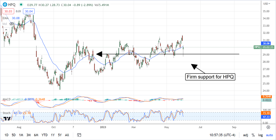The image size is (276, 140).
Task: Toggle the log scale mode
Action: coord(260,135)
